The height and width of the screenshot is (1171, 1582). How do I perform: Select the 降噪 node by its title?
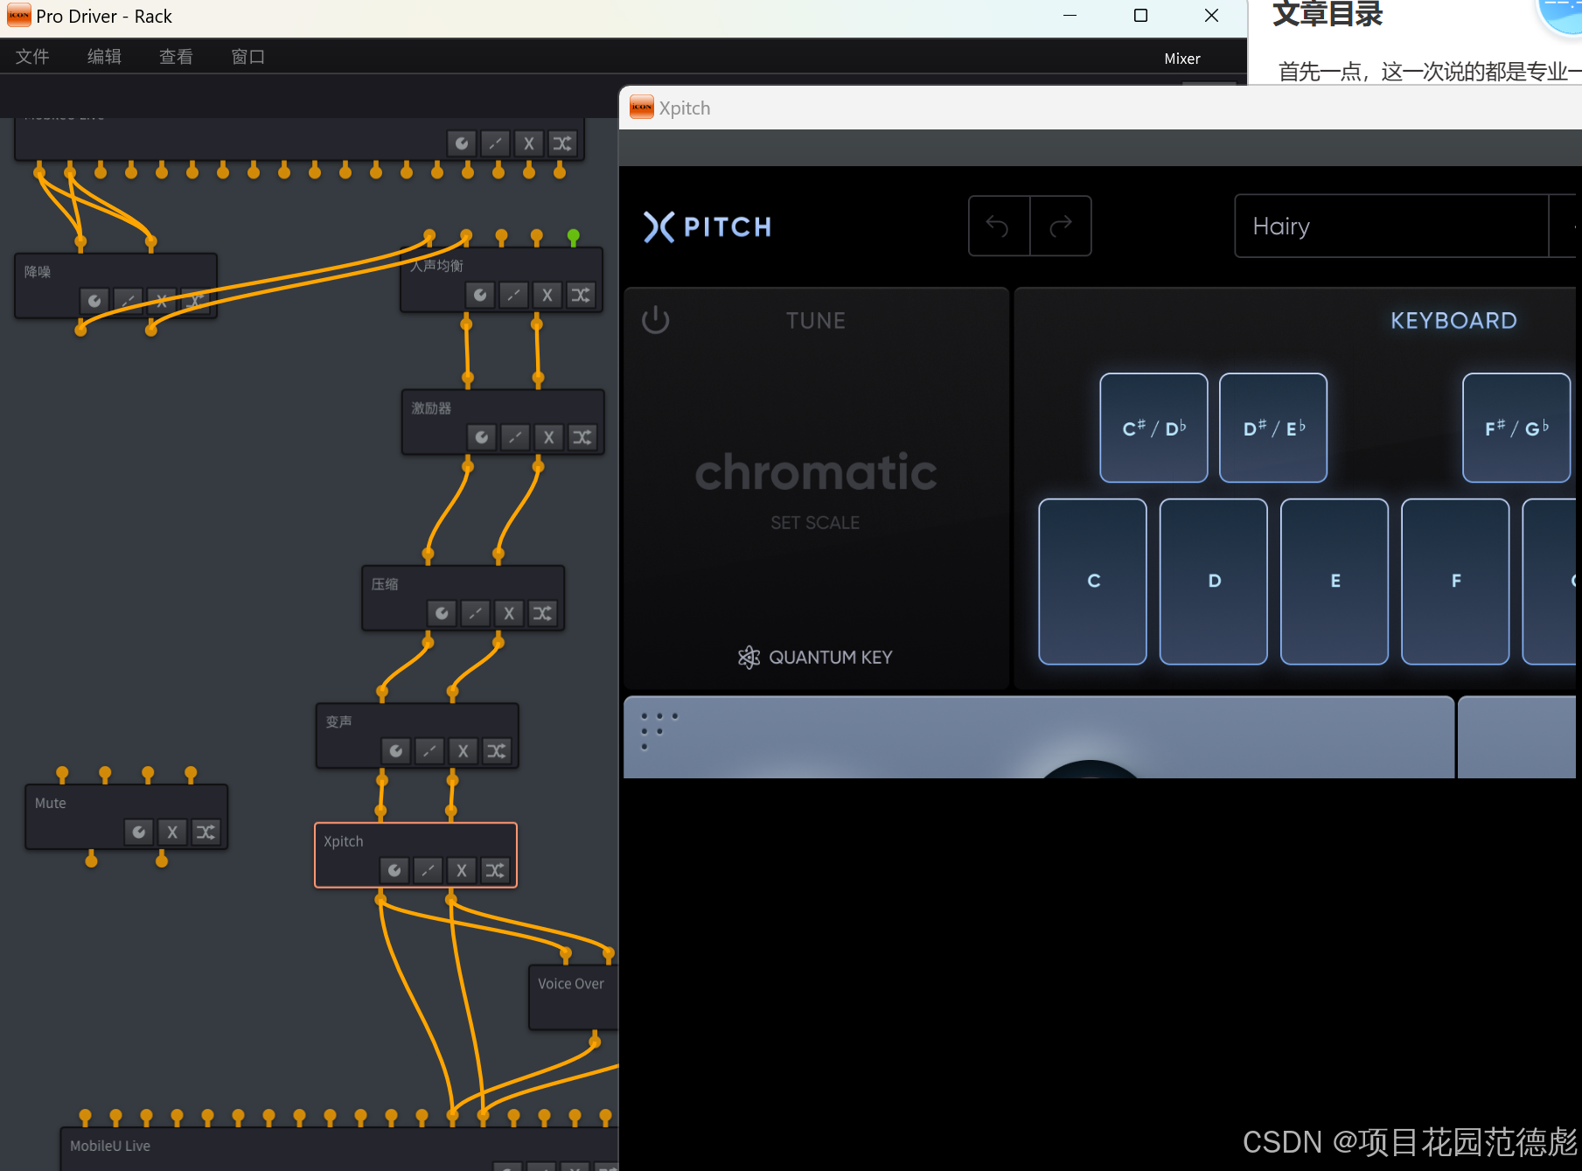(38, 272)
